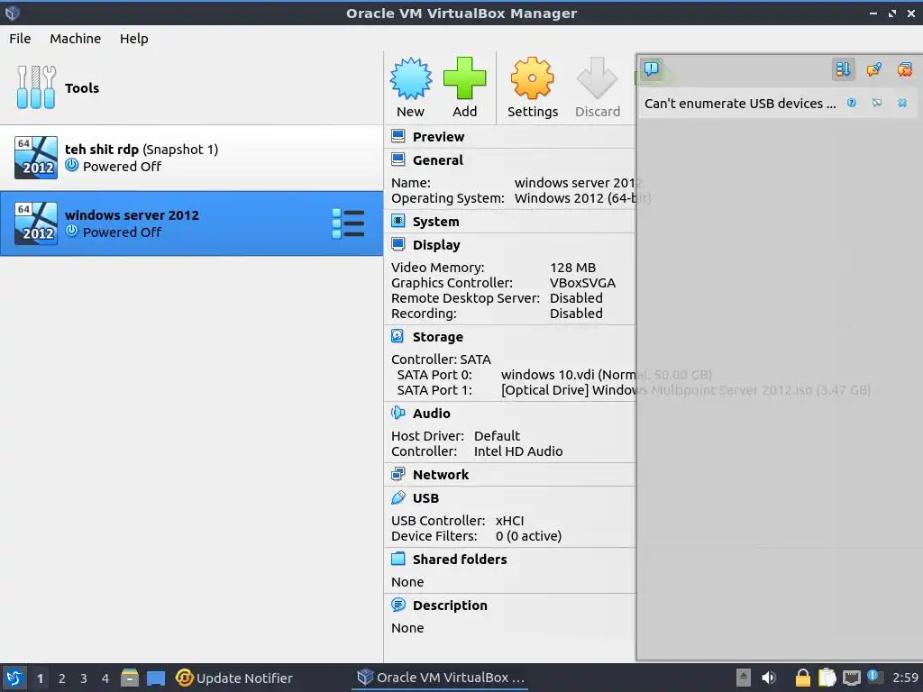
Task: Click the System section header
Action: (435, 222)
